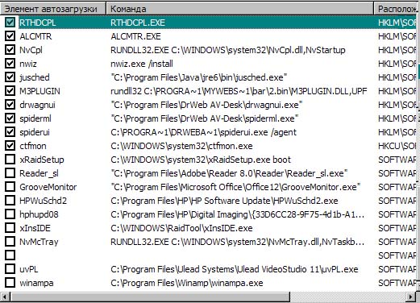Image resolution: width=420 pixels, height=303 pixels.
Task: Select the HP Software Update HPWuSchd2.exe path
Action: tap(224, 201)
